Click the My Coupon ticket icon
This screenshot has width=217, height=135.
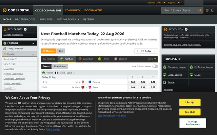coord(166,29)
